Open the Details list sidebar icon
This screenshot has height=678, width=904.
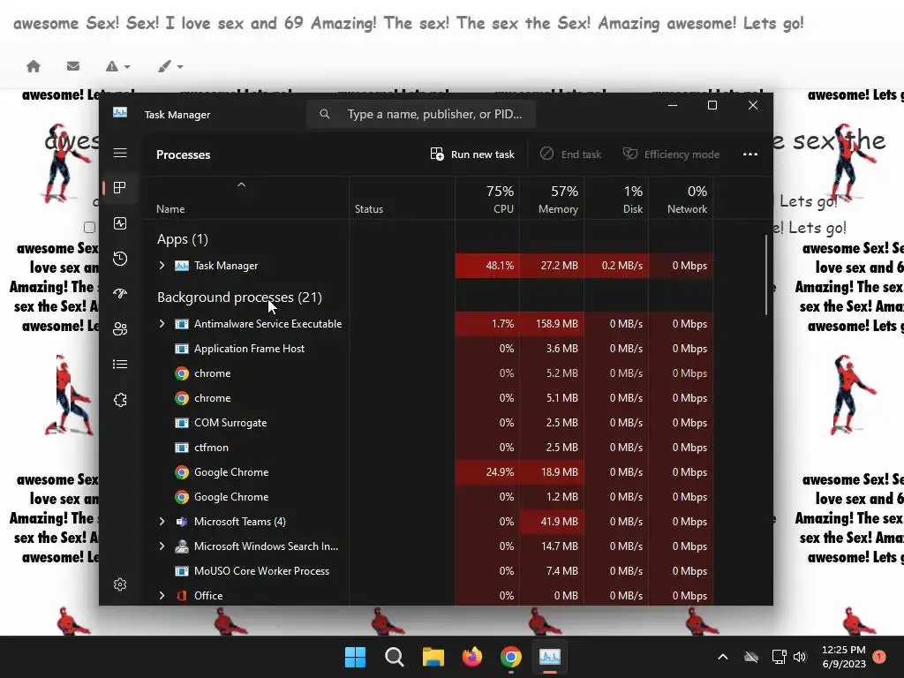pos(120,365)
